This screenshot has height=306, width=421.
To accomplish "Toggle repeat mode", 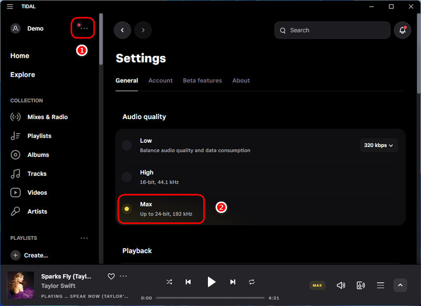I will (x=252, y=282).
